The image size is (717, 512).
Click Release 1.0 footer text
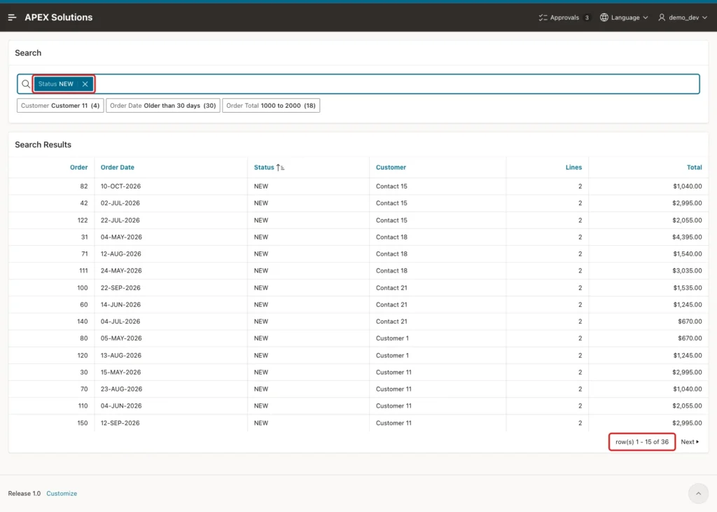click(x=25, y=493)
